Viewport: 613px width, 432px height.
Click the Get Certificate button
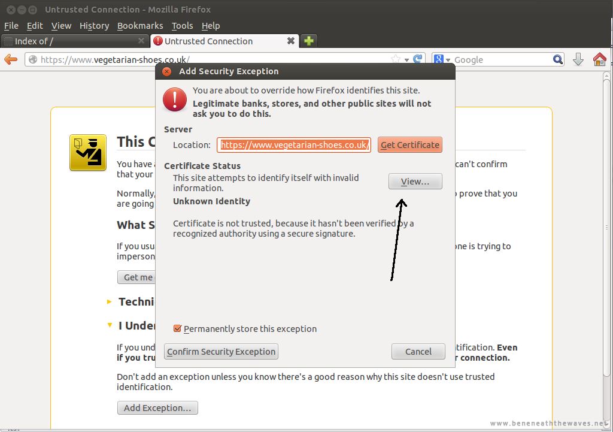pos(409,145)
